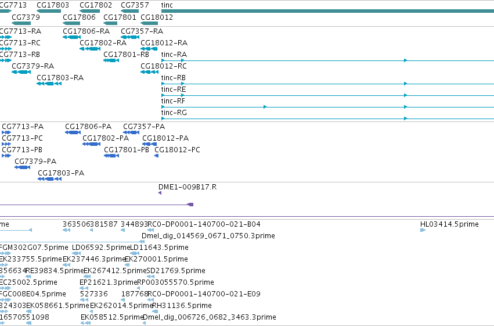
Task: Select the 527336 feature label
Action: coord(93,295)
